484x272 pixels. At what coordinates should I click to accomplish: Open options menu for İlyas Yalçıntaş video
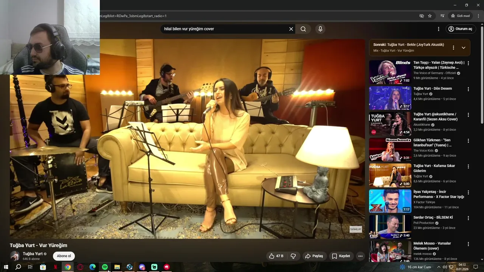468,192
